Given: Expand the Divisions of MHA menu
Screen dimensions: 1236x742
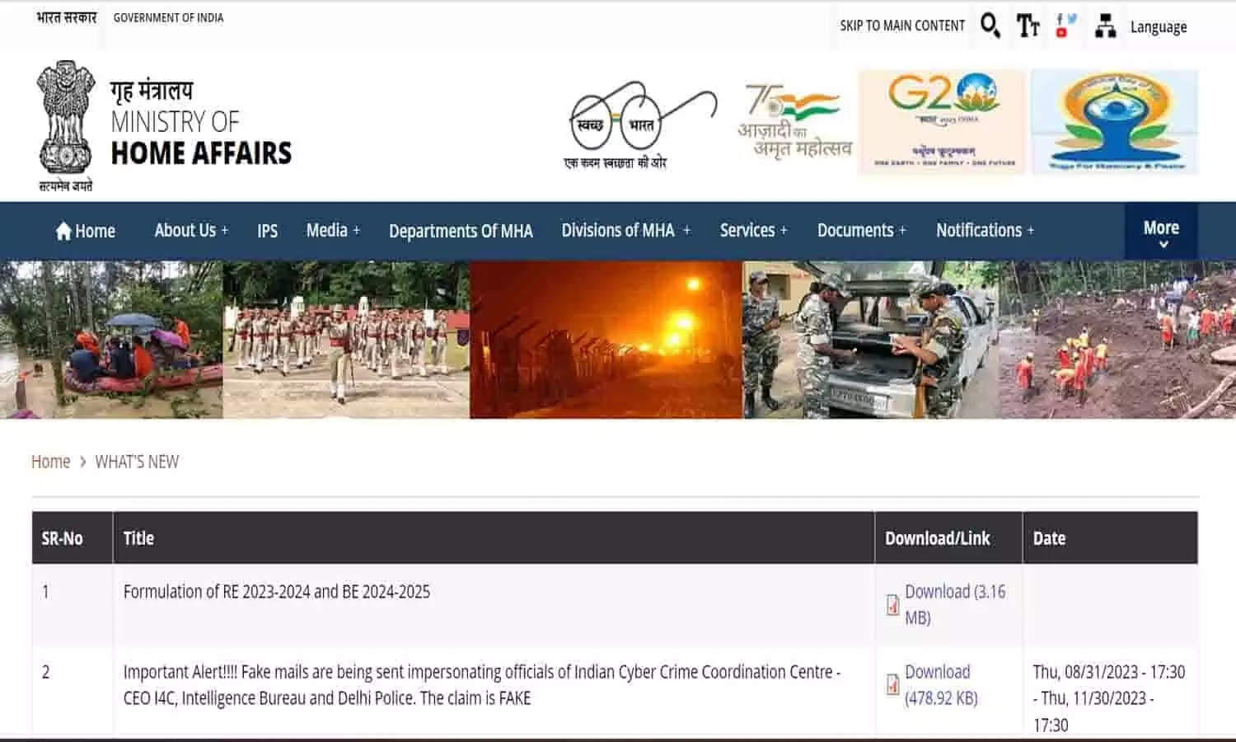Looking at the screenshot, I should coord(625,231).
